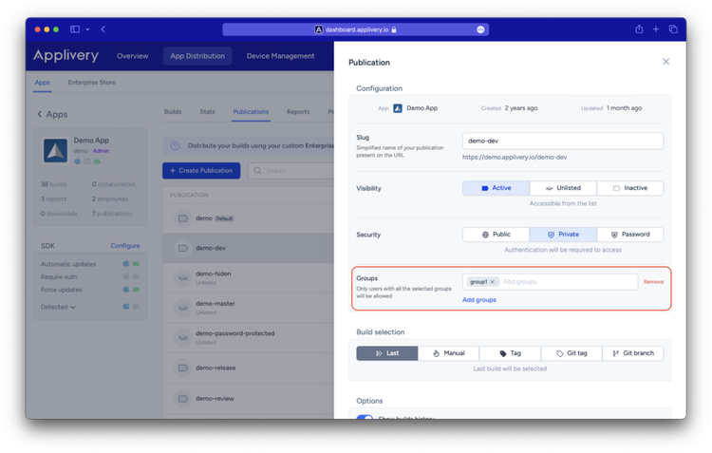
Task: Open a new browser tab with plus icon
Action: click(656, 29)
